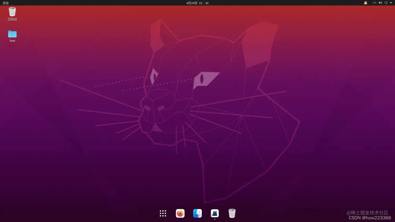Select the 回收站 trash desktop icon
The height and width of the screenshot is (222, 395).
(x=12, y=14)
